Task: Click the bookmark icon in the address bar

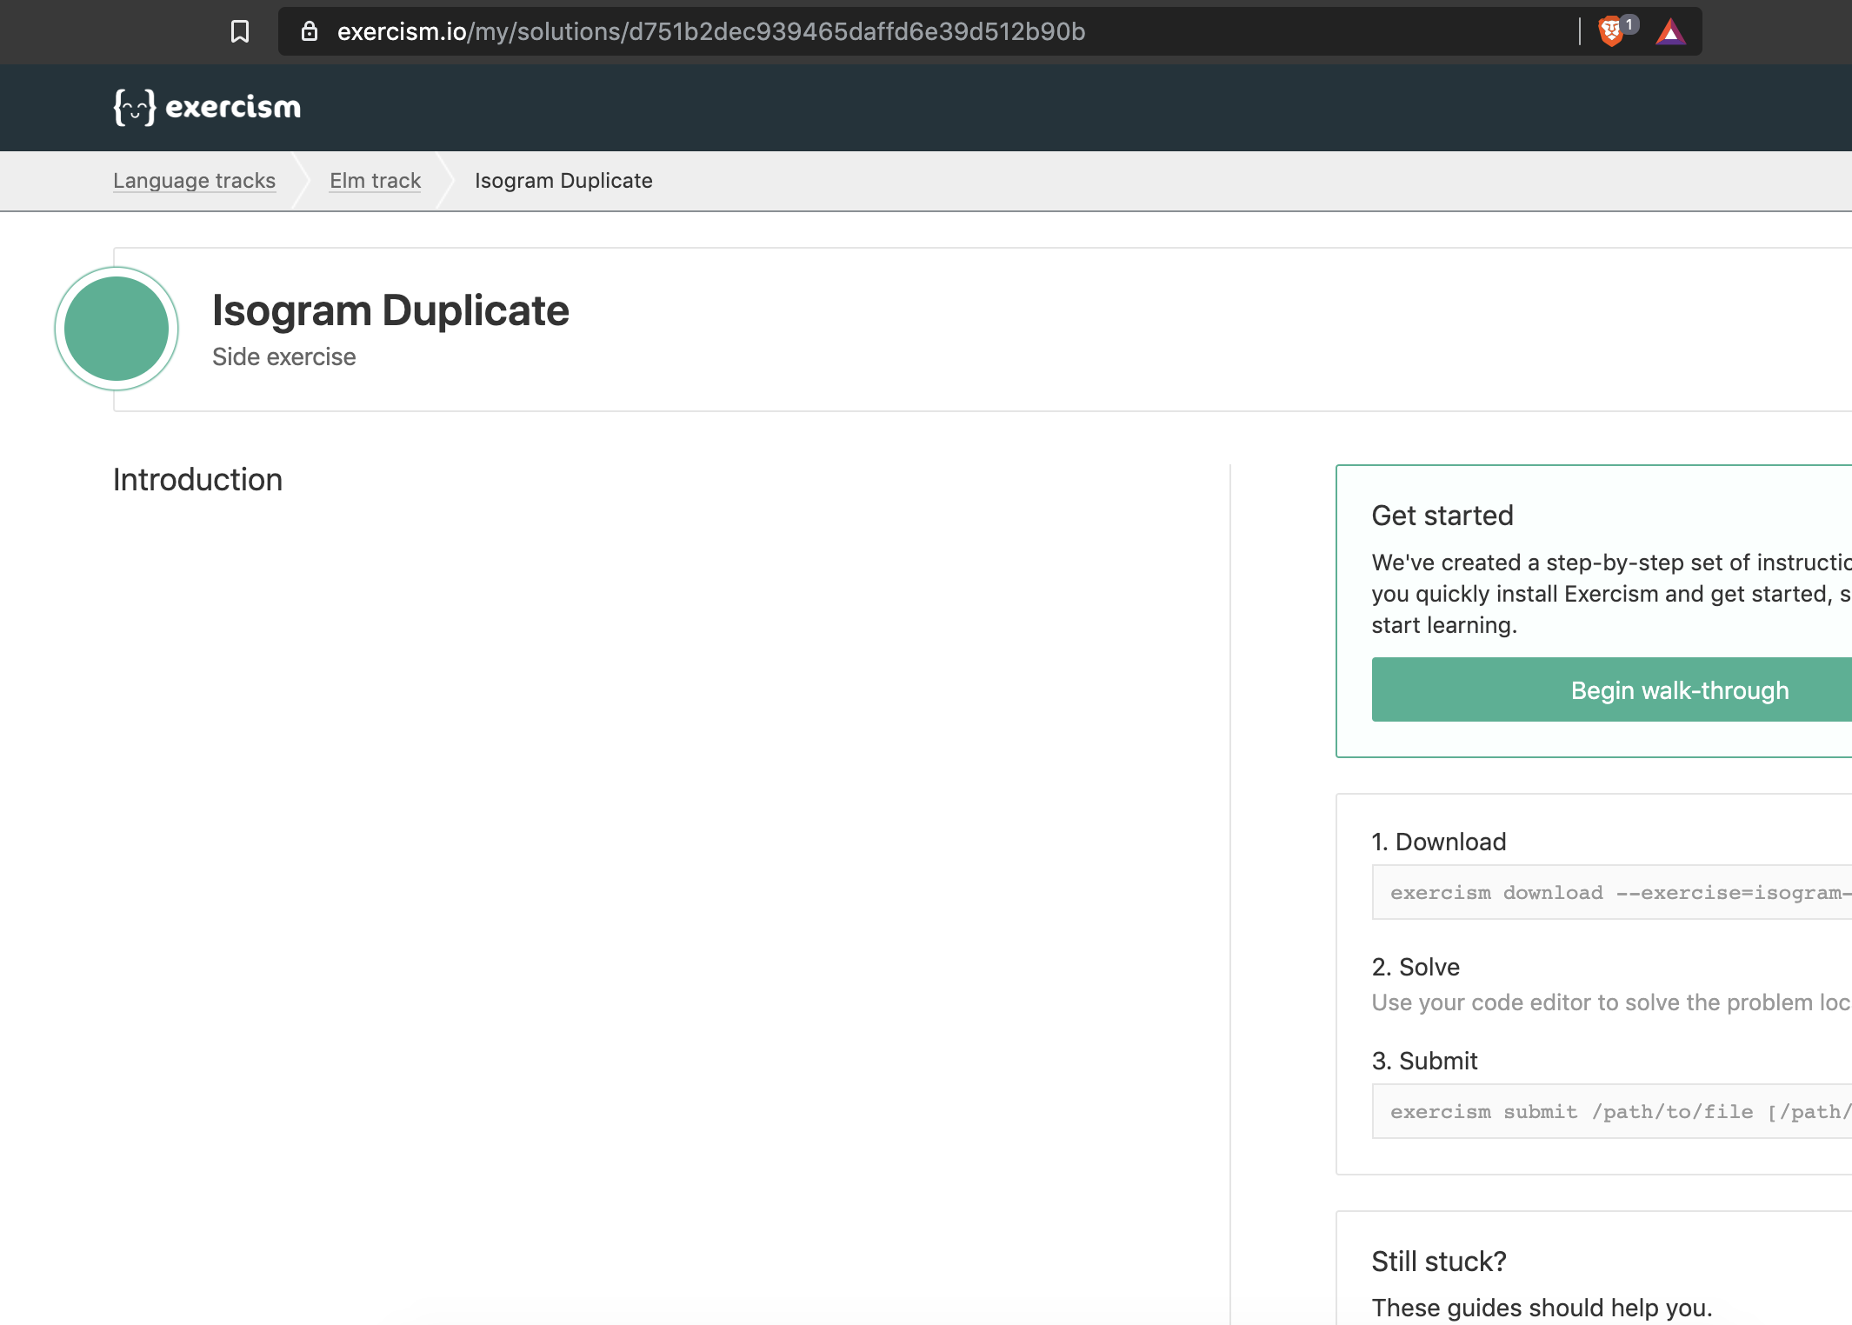Action: 240,31
